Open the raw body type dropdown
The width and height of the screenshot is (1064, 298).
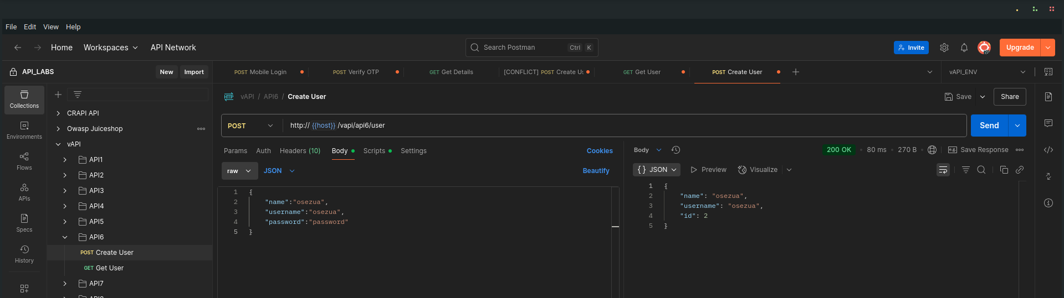[x=240, y=171]
